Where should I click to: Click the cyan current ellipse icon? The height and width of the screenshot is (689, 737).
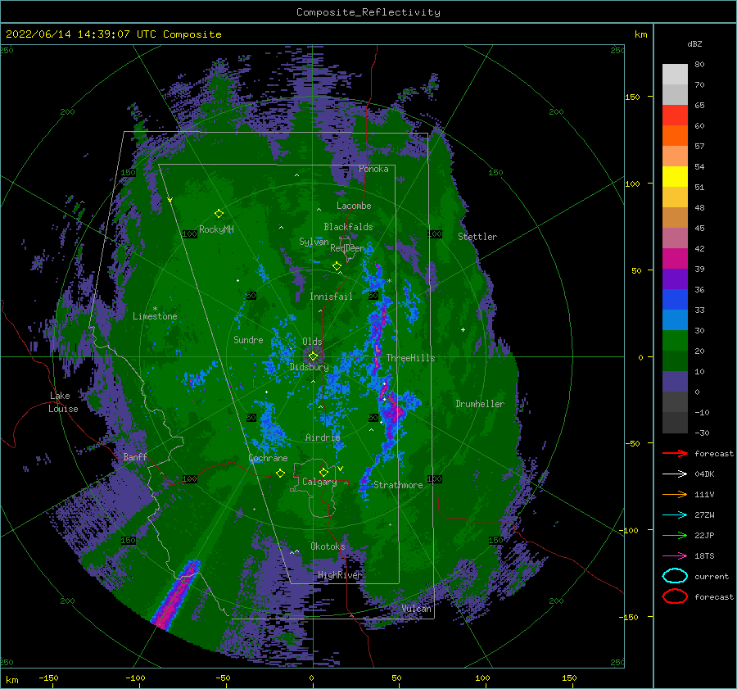tap(675, 576)
